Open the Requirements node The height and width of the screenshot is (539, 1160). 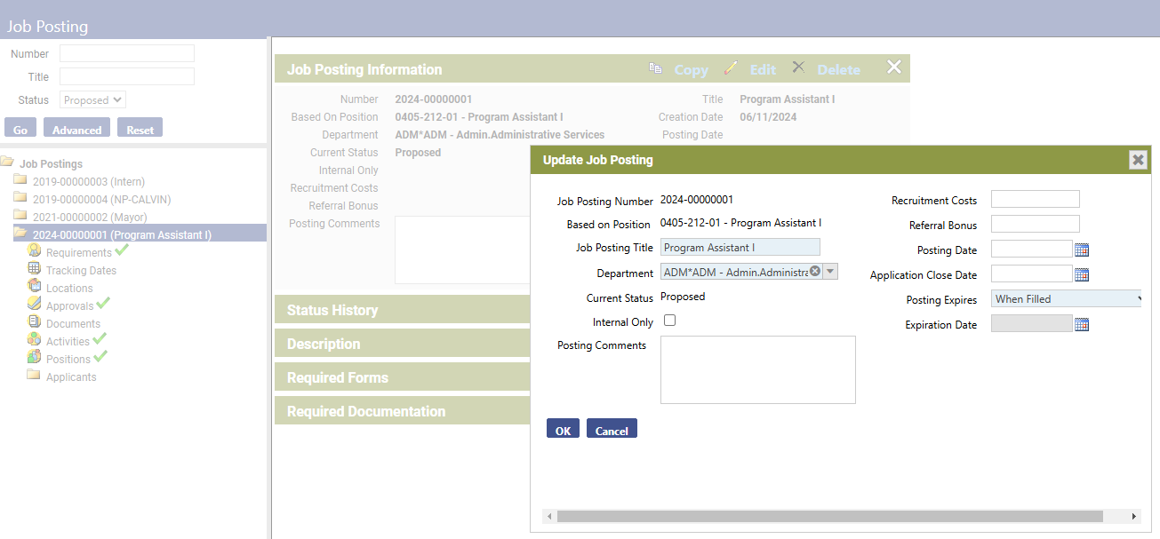79,253
